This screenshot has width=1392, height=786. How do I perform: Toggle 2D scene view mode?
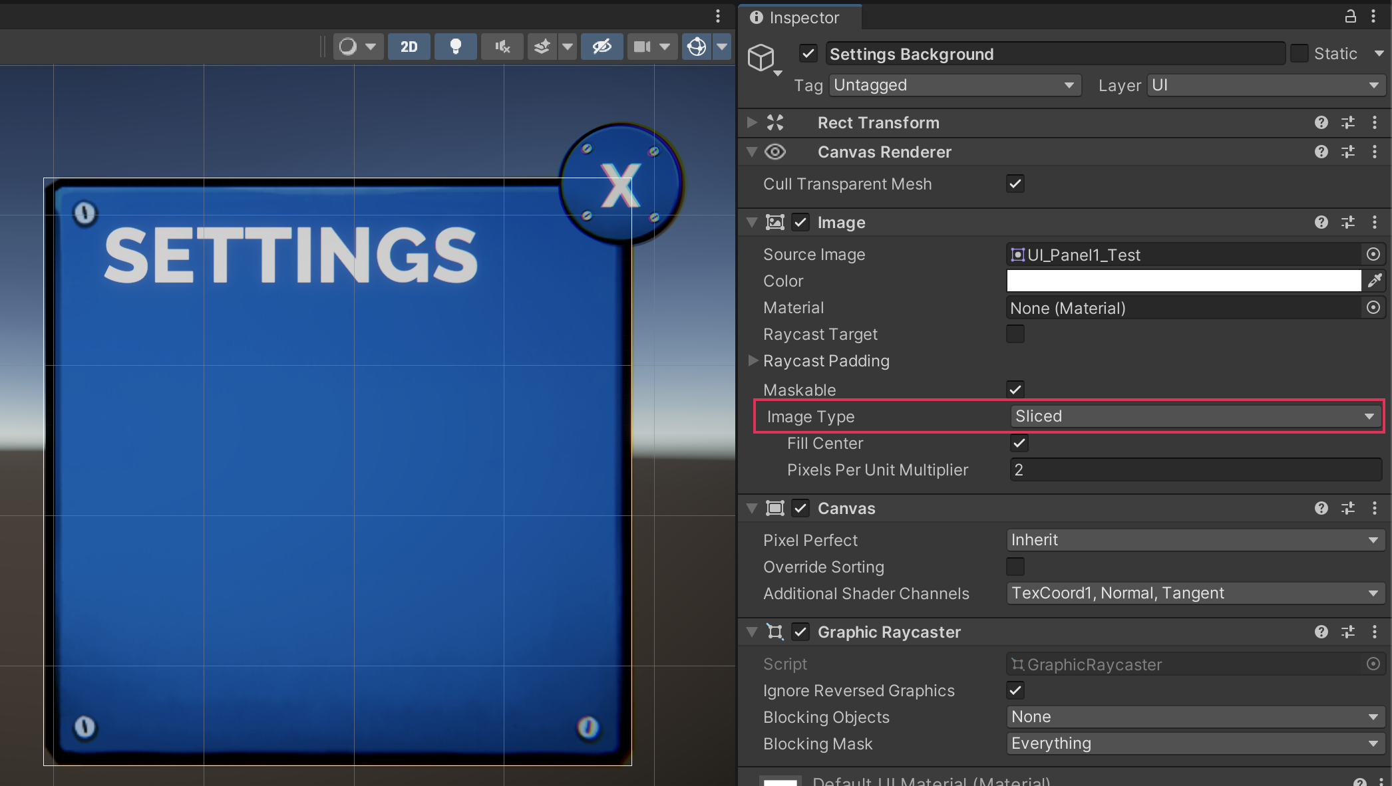pos(409,47)
